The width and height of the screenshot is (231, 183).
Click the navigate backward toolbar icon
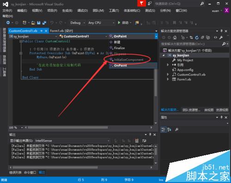click(8, 23)
